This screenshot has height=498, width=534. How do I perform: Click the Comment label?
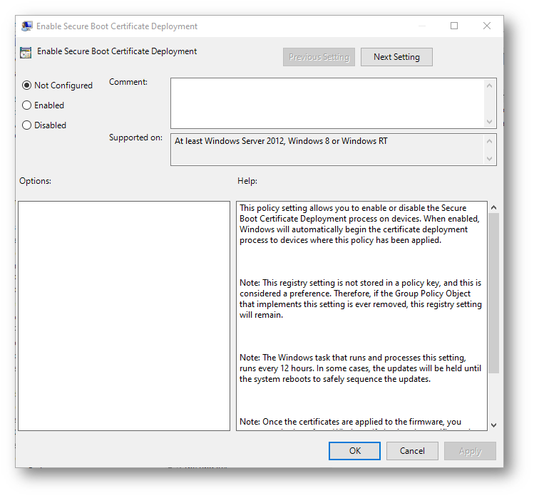tap(128, 82)
